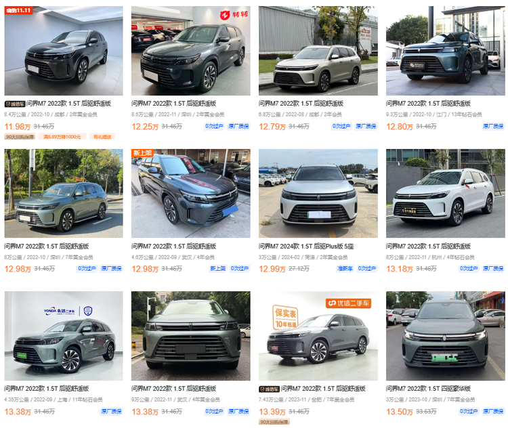Click the 优信二手车 logo badge

click(348, 303)
